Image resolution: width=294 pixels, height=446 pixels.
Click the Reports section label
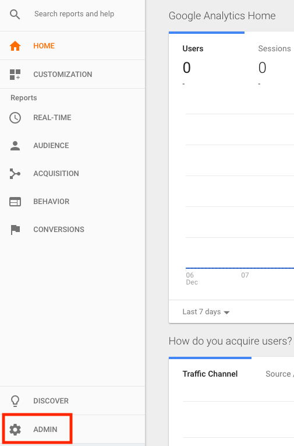24,98
